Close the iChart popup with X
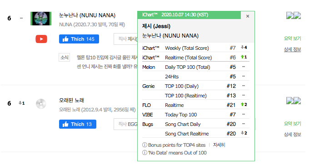Screen dimensions: 309x164 pos(248,16)
